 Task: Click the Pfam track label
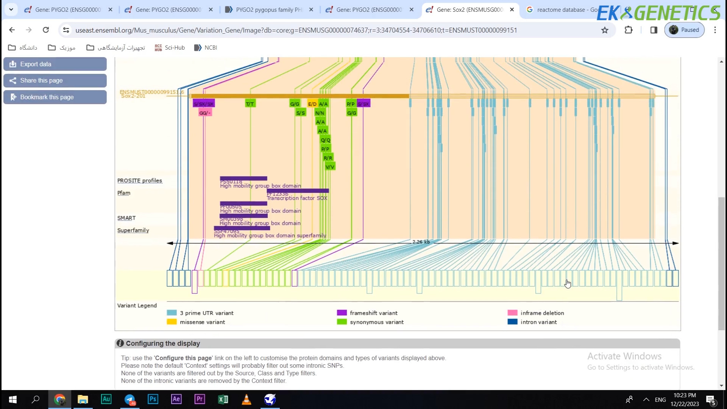point(123,193)
